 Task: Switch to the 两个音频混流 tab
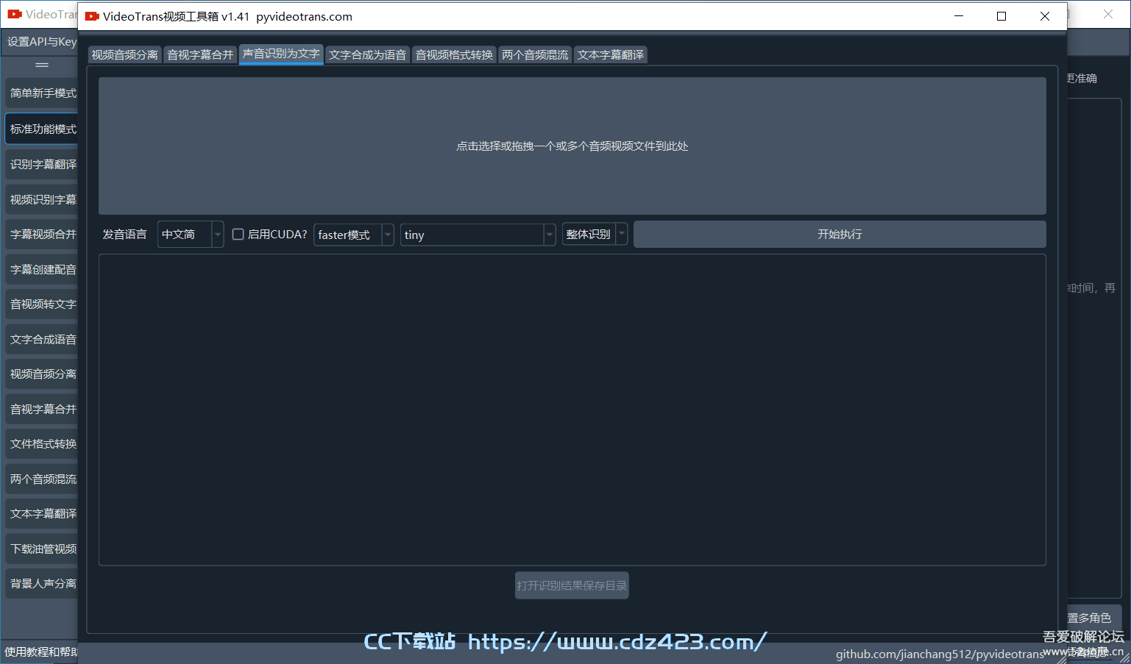click(x=535, y=54)
